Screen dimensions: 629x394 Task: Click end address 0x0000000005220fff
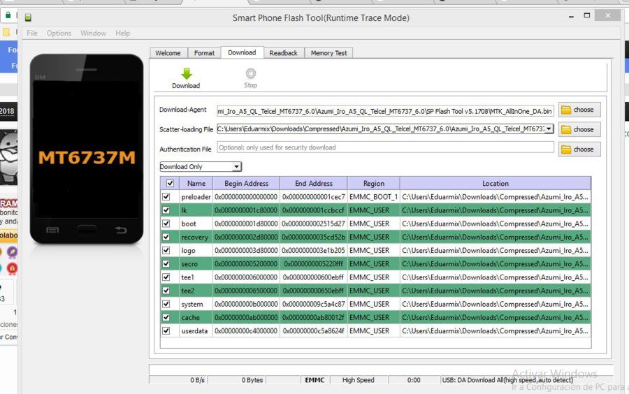coord(313,264)
